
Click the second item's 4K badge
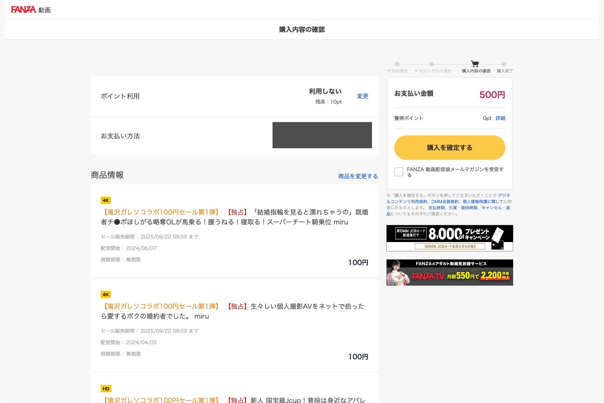[106, 294]
